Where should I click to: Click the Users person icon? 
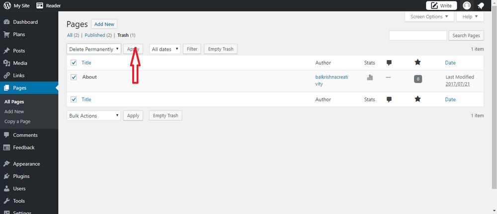[6, 189]
